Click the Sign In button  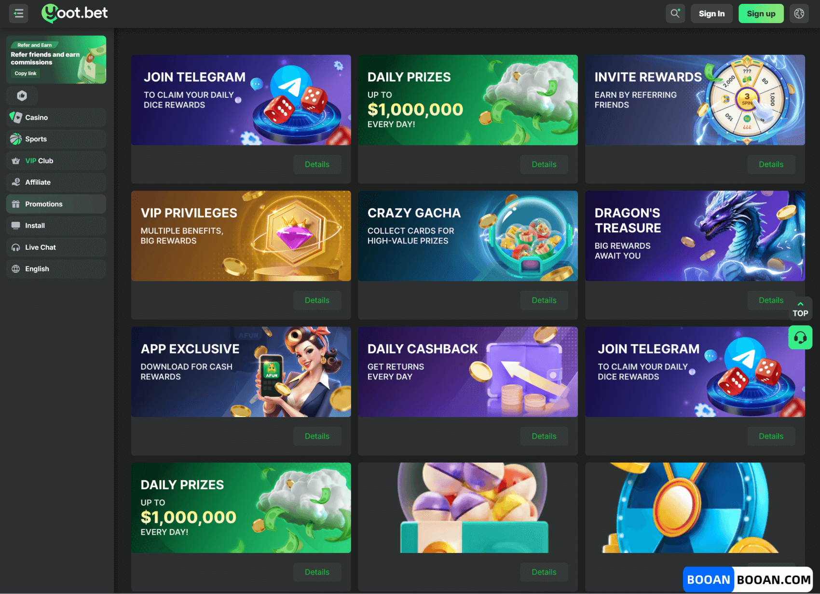(711, 13)
